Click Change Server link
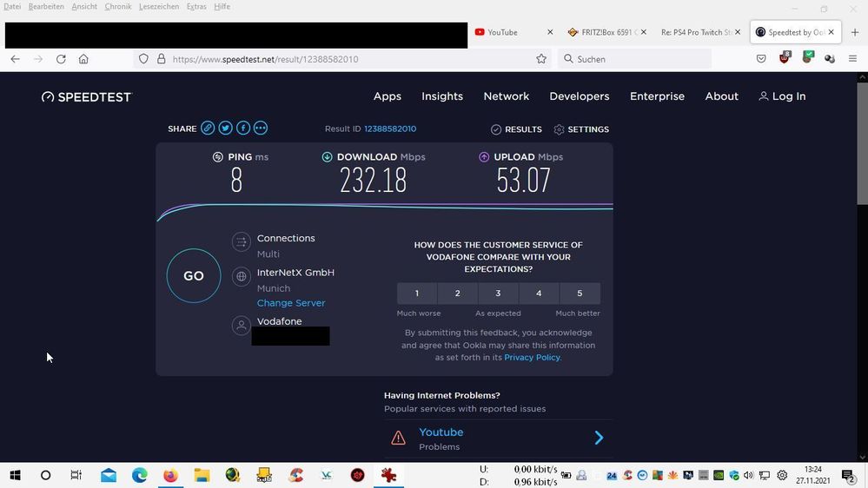 [290, 303]
